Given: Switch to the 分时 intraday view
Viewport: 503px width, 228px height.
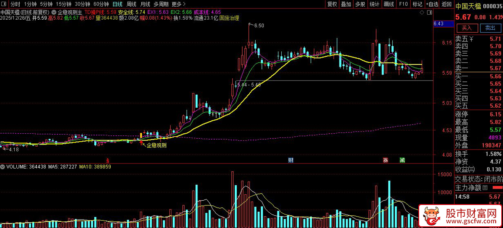Looking at the screenshot, I should (x=15, y=4).
